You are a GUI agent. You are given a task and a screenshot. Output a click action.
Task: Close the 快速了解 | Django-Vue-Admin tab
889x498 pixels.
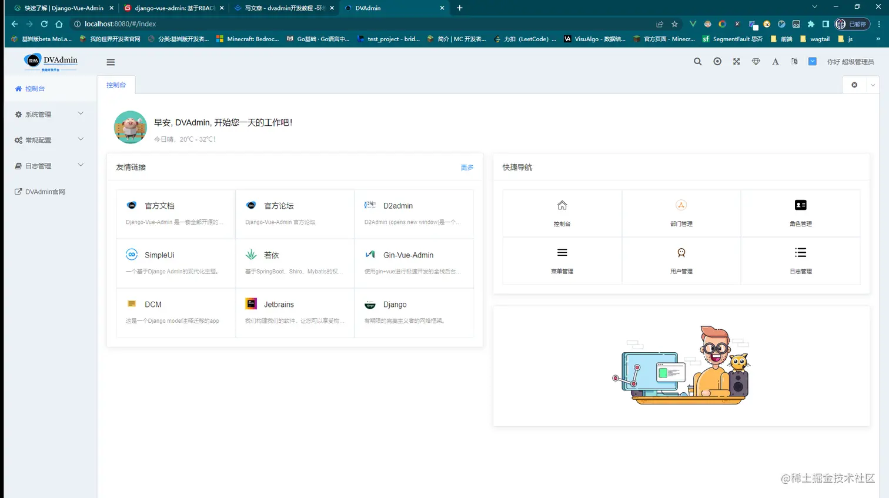pyautogui.click(x=111, y=8)
